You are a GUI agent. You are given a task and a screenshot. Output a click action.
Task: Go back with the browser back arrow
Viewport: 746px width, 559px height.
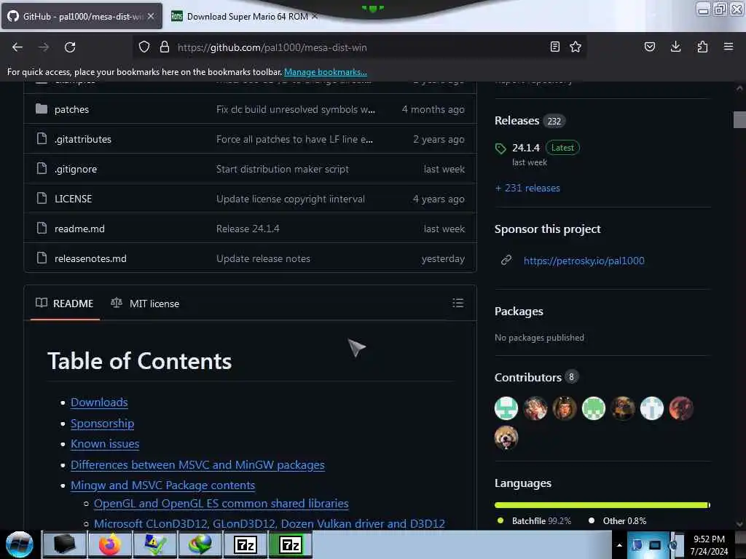pos(17,47)
